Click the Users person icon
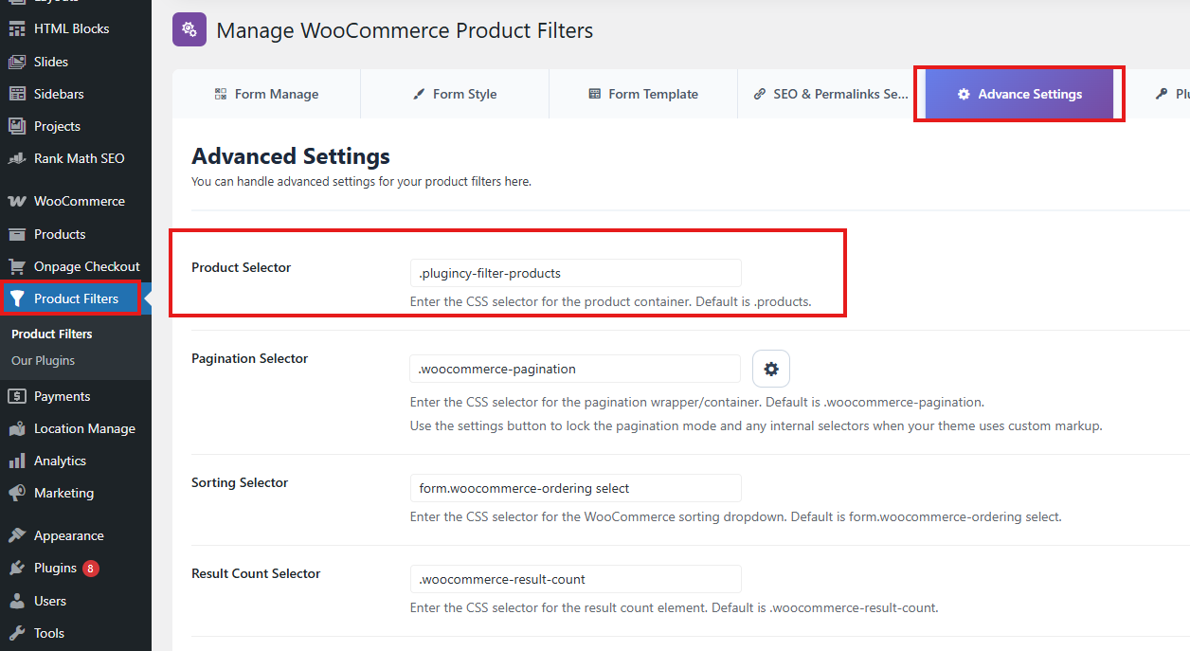This screenshot has width=1190, height=651. [16, 601]
